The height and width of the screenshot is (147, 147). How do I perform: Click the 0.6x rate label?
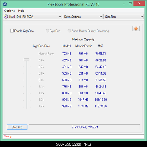click(41, 60)
